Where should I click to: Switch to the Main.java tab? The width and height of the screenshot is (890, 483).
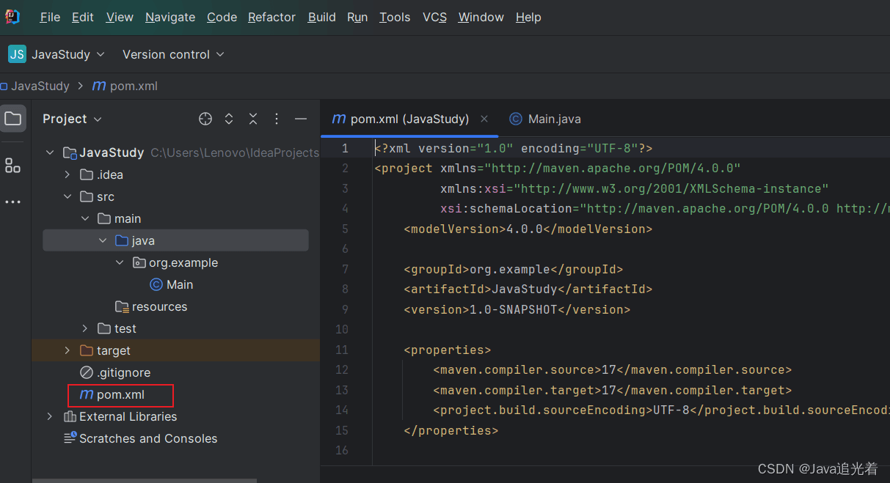point(545,119)
